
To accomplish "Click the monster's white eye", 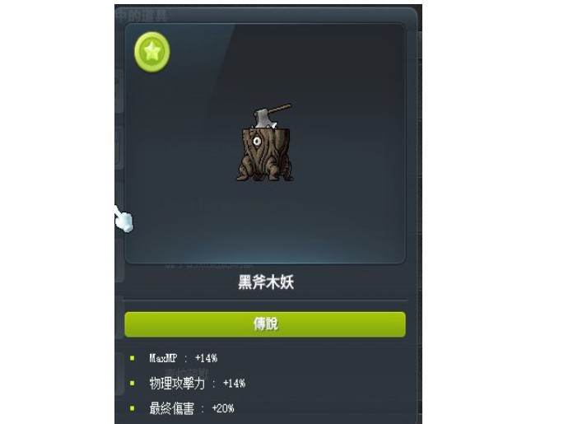I will (x=257, y=141).
